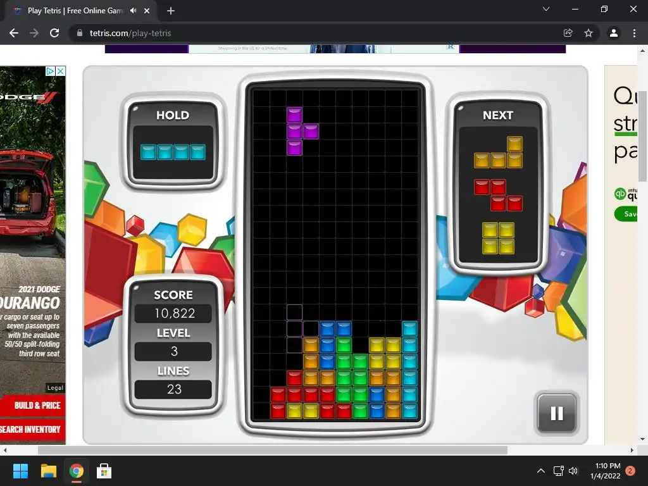This screenshot has width=648, height=486.
Task: Click the AdChoices icon on Dodge ad
Action: coord(50,71)
